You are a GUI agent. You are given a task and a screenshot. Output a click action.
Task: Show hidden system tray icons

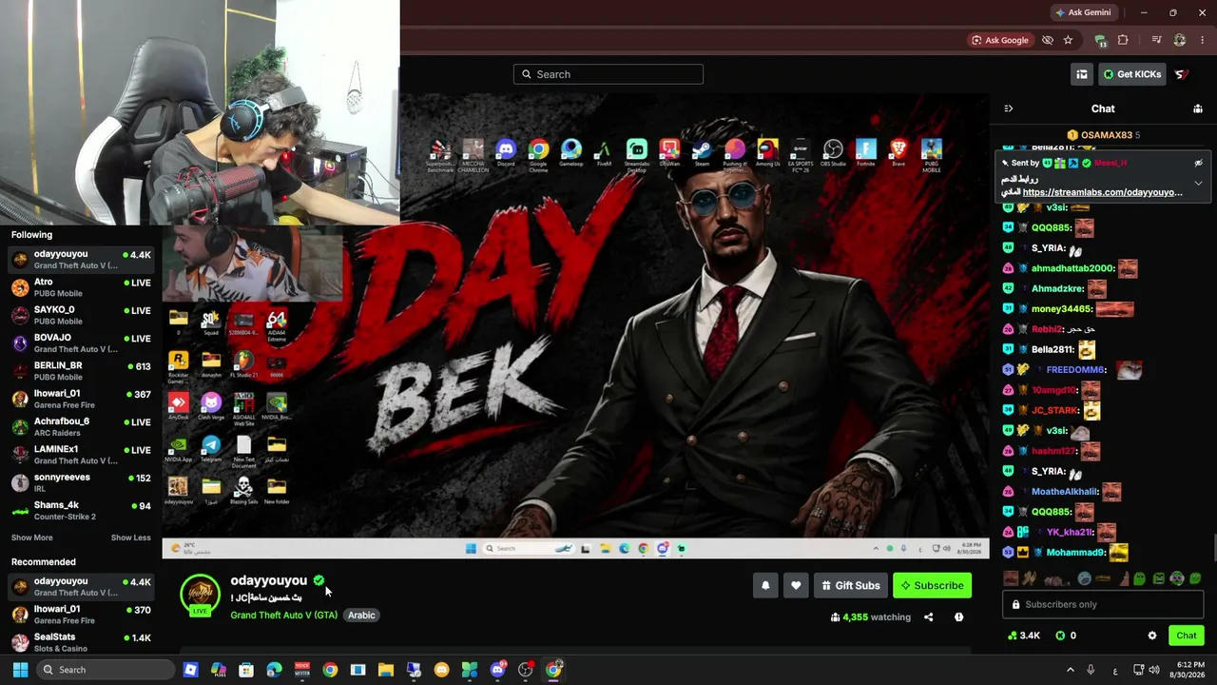pyautogui.click(x=1070, y=670)
